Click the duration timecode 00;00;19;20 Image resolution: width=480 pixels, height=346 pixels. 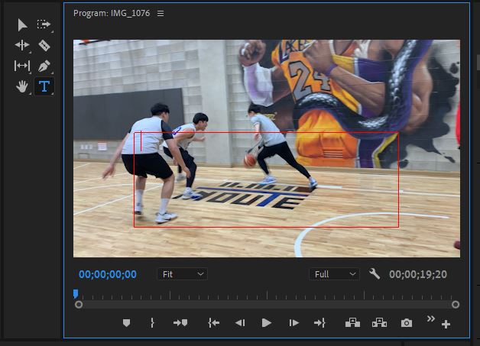click(x=418, y=274)
